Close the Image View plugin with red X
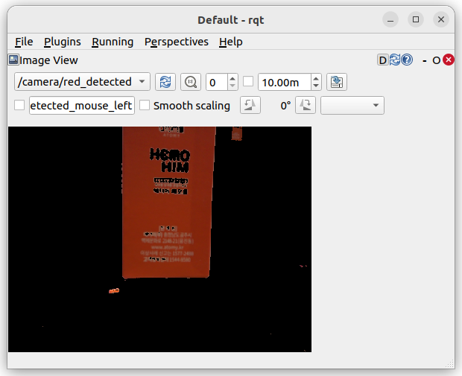462x376 pixels. tap(449, 60)
